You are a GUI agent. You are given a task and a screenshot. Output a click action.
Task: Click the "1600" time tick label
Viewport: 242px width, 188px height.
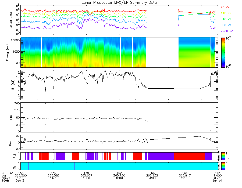(86, 178)
